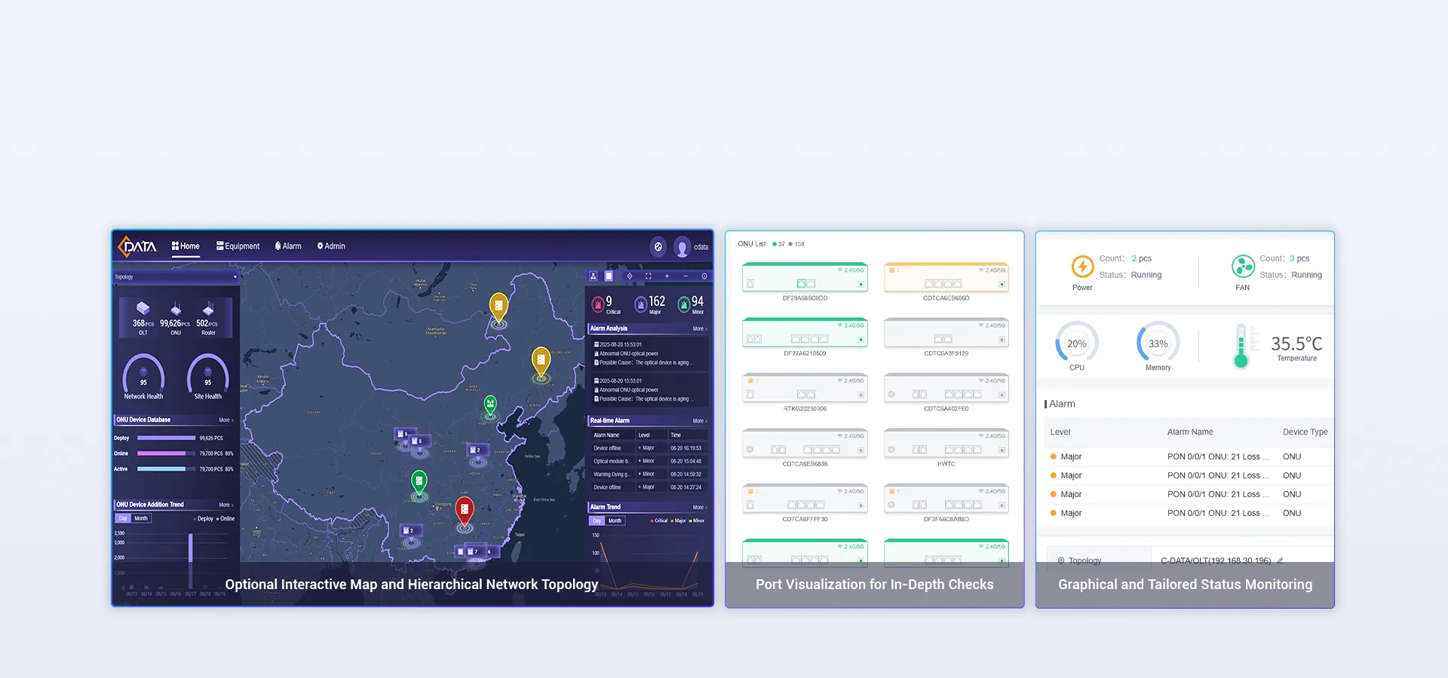Zoom out the map with minus icon
Viewport: 1448px width, 678px height.
tap(686, 276)
